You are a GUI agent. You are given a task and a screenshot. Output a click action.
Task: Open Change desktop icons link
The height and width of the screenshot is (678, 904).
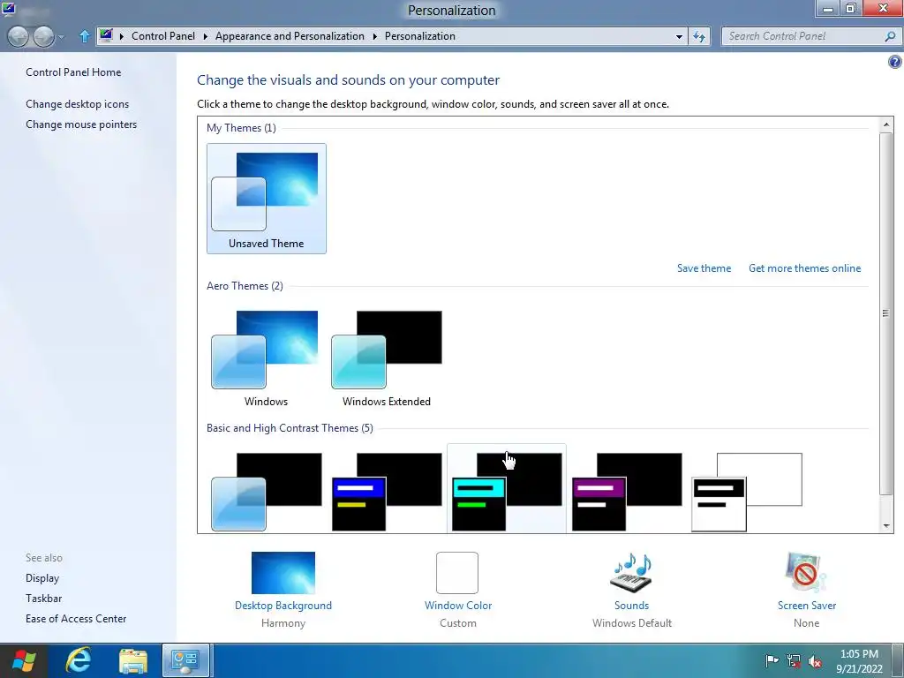click(78, 104)
